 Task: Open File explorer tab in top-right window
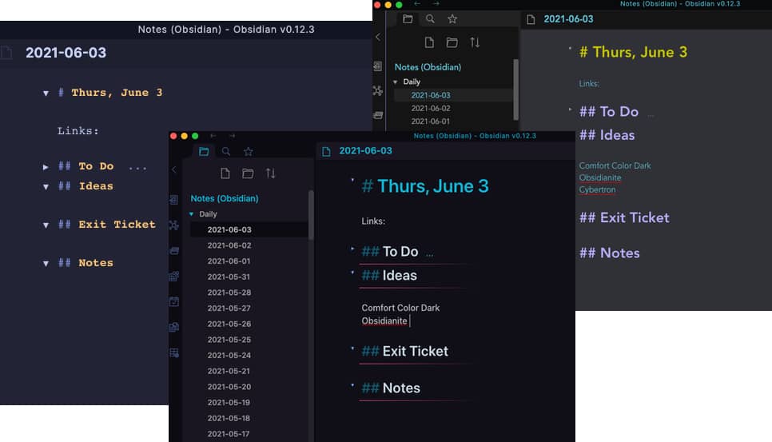(408, 19)
